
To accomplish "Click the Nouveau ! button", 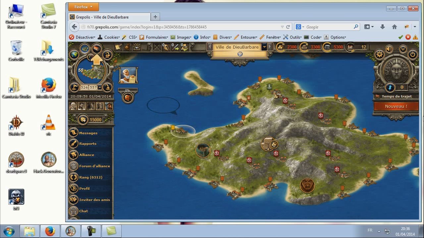I will (396, 106).
